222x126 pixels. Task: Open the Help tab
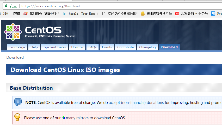34,47
